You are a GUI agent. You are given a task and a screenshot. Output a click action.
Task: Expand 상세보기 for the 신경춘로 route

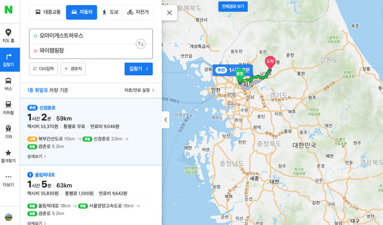pos(37,156)
